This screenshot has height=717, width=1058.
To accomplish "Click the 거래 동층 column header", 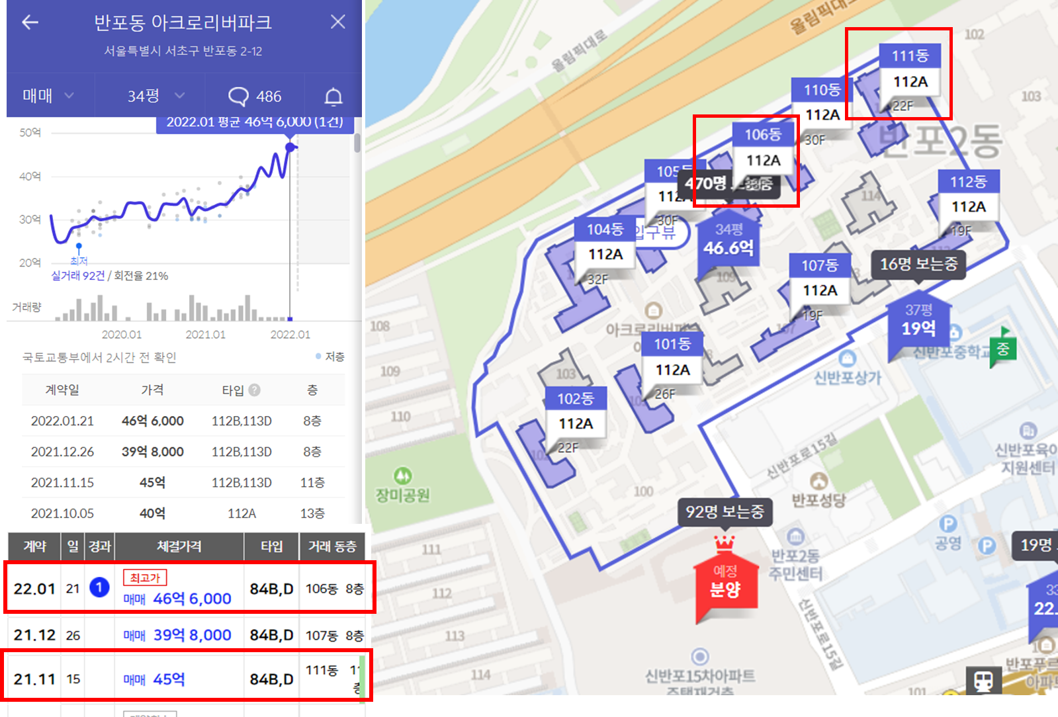I will click(x=331, y=546).
